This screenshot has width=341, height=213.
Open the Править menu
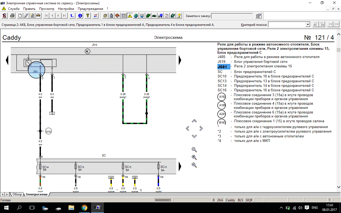tap(29, 9)
